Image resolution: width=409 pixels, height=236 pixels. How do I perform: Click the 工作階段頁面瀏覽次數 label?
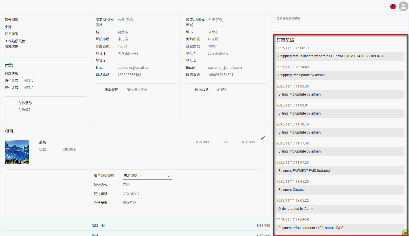point(15,43)
